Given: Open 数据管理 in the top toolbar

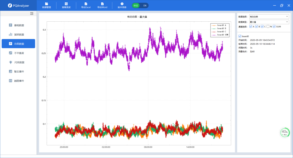Looking at the screenshot, I should 47,5.
